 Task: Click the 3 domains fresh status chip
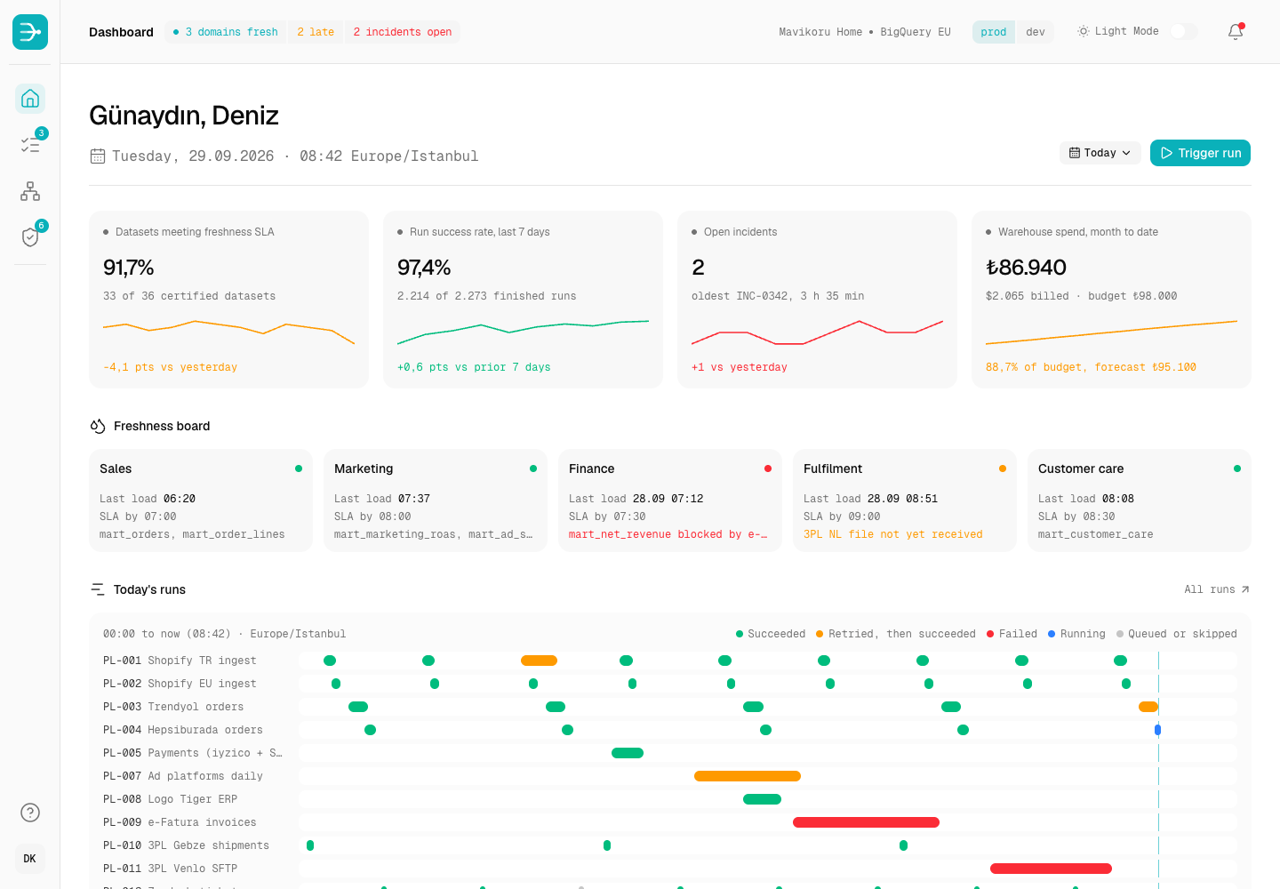(226, 32)
